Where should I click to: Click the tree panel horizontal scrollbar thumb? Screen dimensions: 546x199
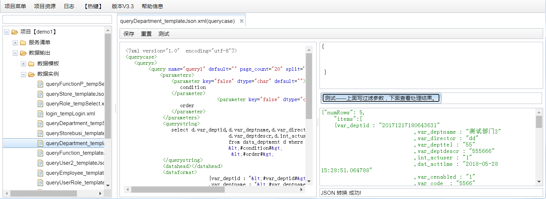(44, 193)
